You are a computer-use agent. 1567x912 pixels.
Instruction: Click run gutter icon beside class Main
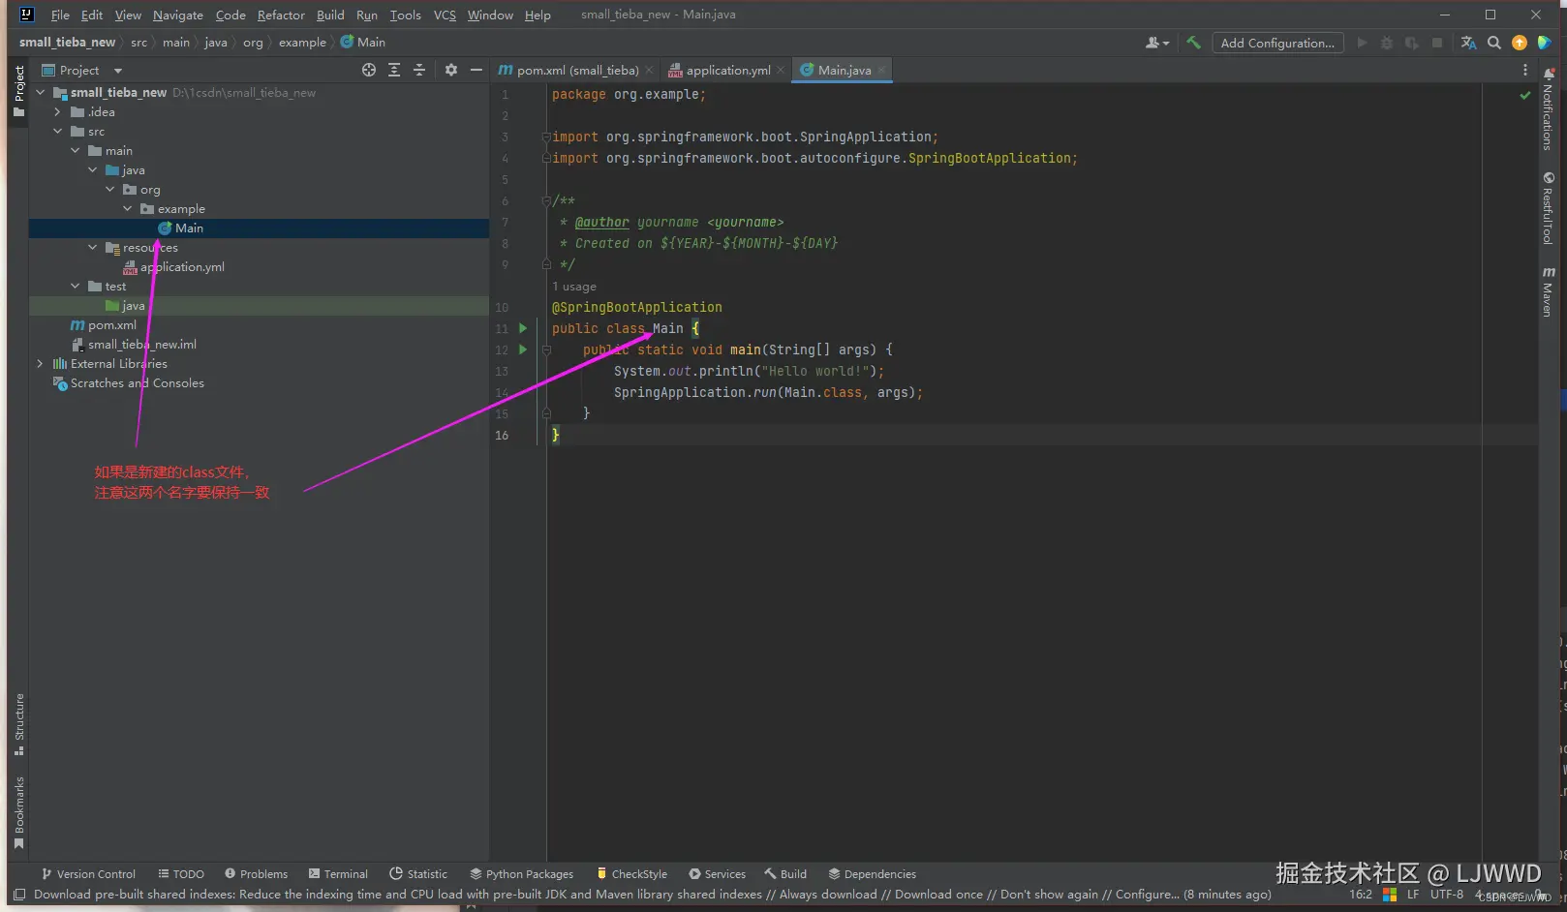(x=523, y=328)
